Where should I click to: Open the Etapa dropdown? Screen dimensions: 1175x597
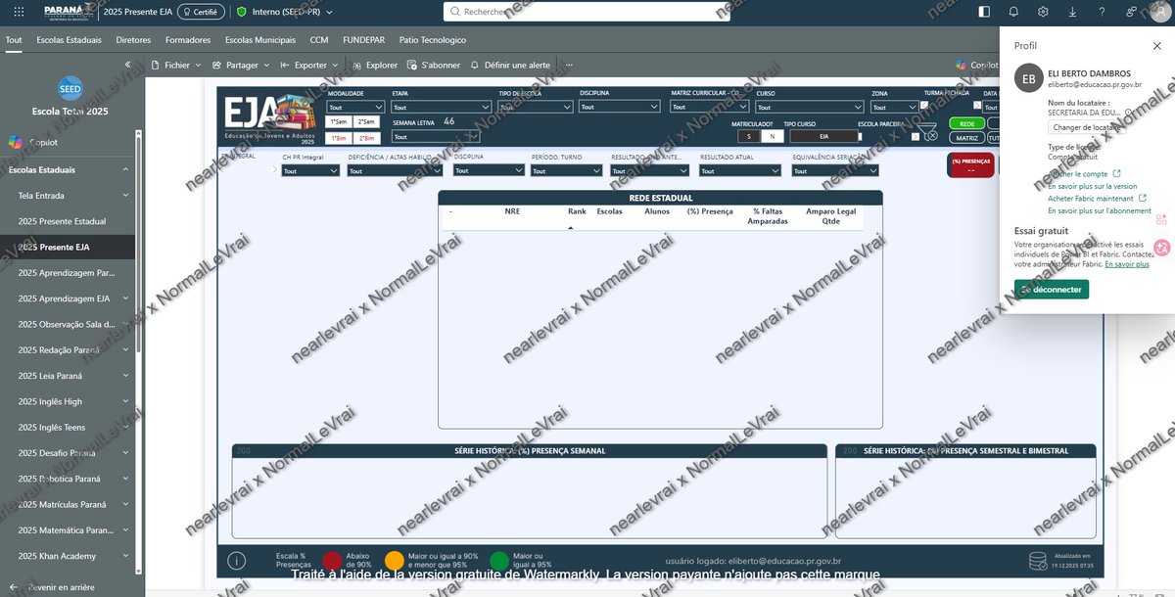point(441,108)
